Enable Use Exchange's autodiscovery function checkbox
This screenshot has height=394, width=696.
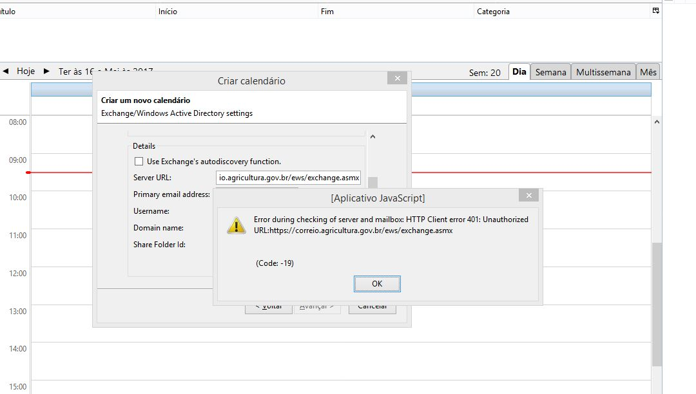139,162
